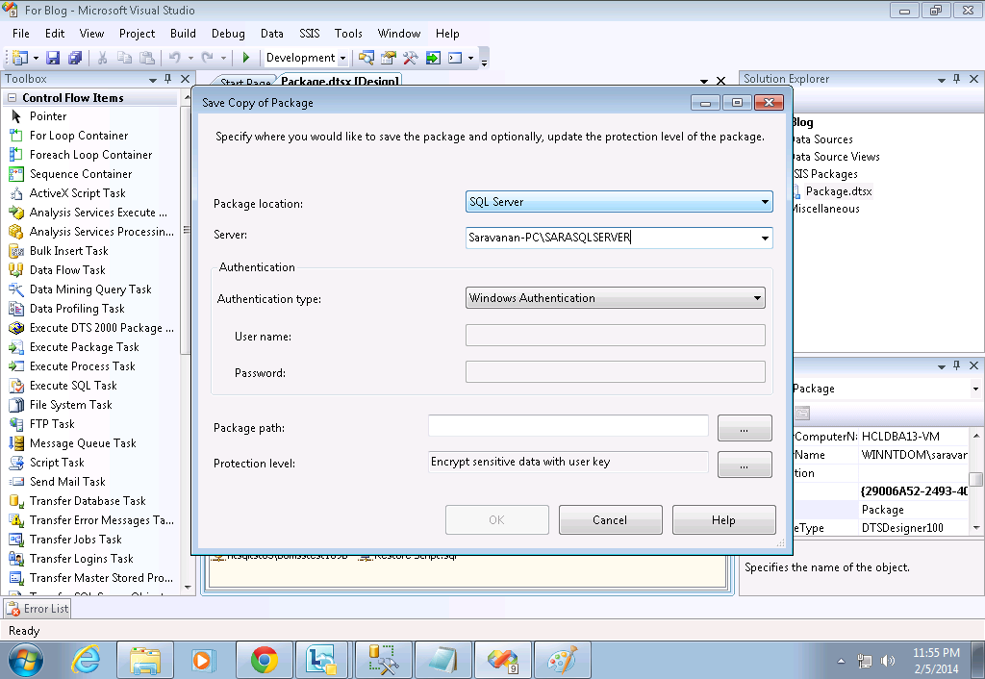985x679 pixels.
Task: Open the Package location dropdown
Action: point(765,202)
